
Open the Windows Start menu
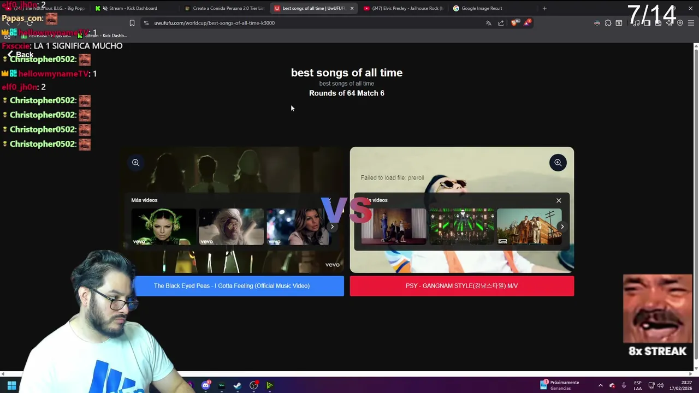click(x=11, y=385)
